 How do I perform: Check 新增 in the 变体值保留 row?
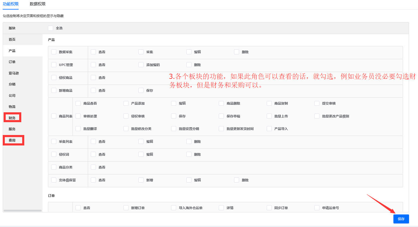coord(141,180)
